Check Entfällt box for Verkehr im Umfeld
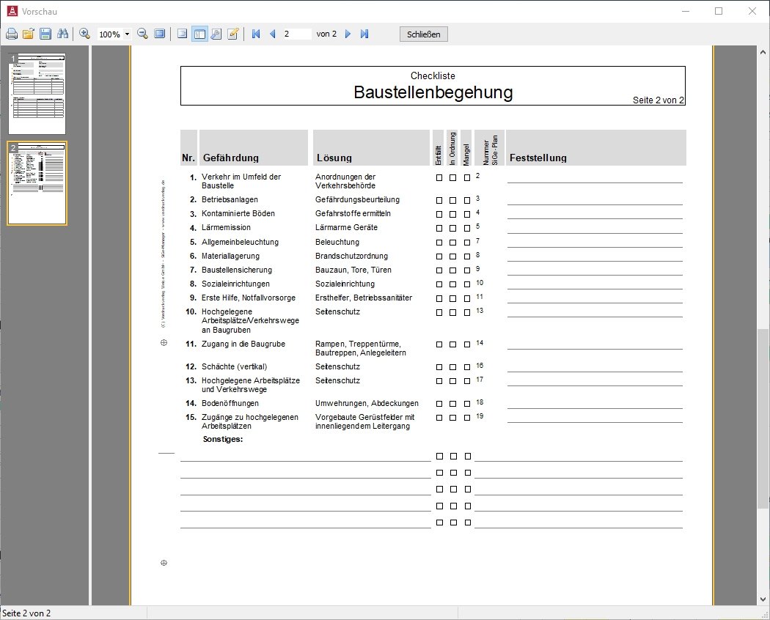The height and width of the screenshot is (620, 770). click(439, 177)
